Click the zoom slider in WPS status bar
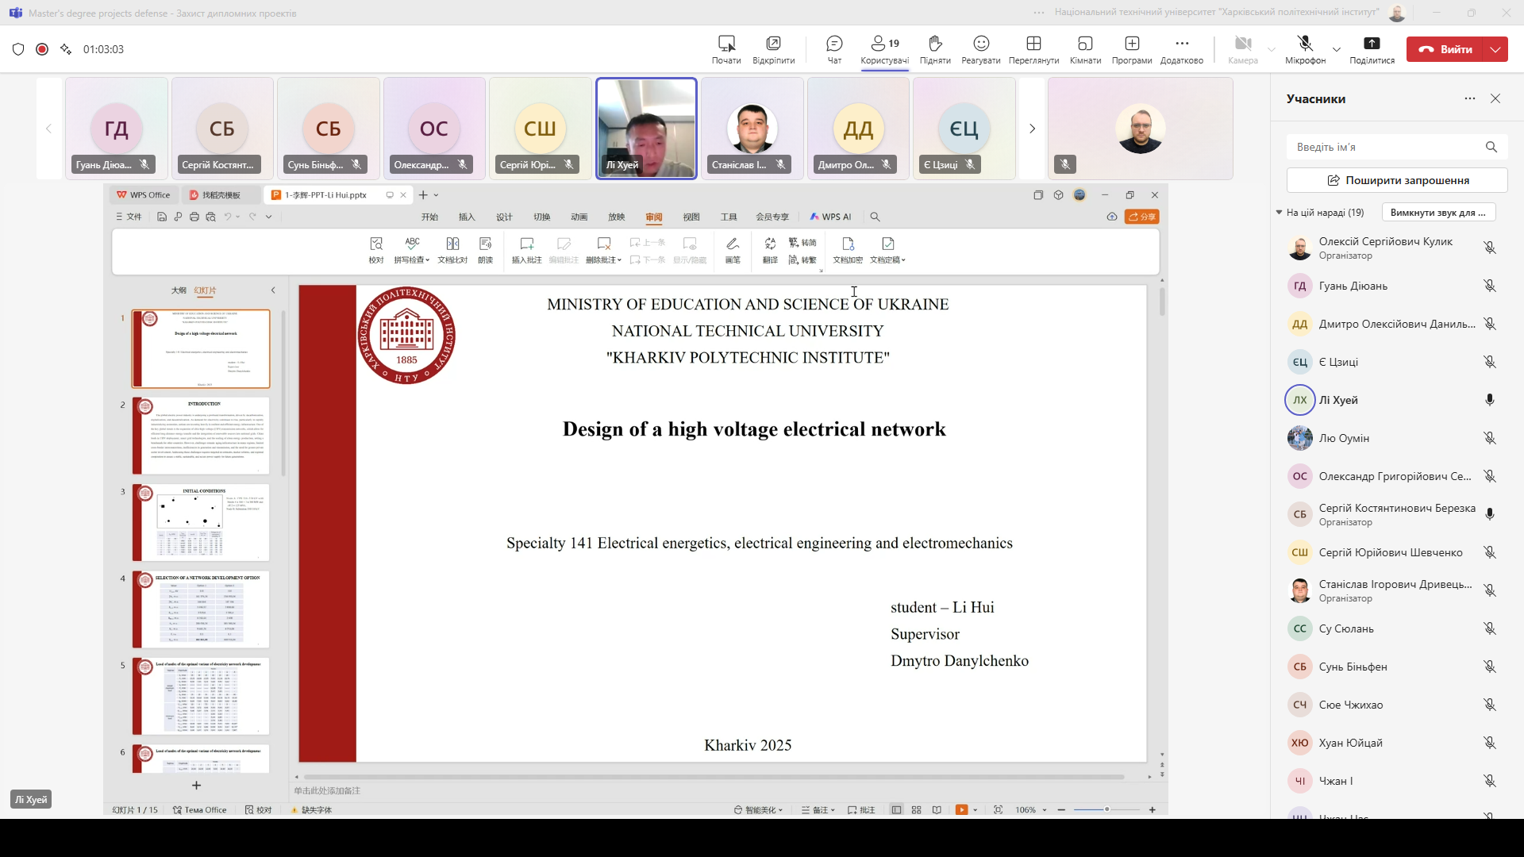Viewport: 1524px width, 857px height. (1106, 809)
